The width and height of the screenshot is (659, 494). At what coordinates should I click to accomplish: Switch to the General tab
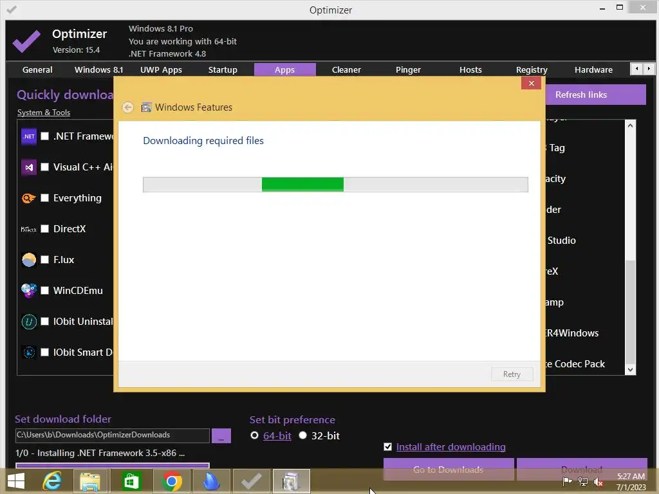[37, 69]
